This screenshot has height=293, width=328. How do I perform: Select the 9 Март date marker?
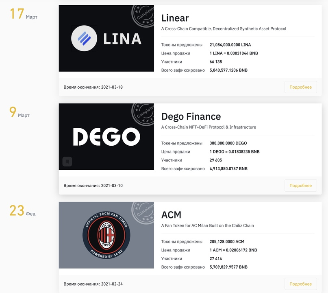tap(20, 112)
